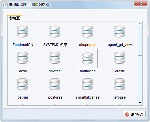Click the vertical scrollbar thumb
Viewport: 150px width, 122px height.
point(140,41)
